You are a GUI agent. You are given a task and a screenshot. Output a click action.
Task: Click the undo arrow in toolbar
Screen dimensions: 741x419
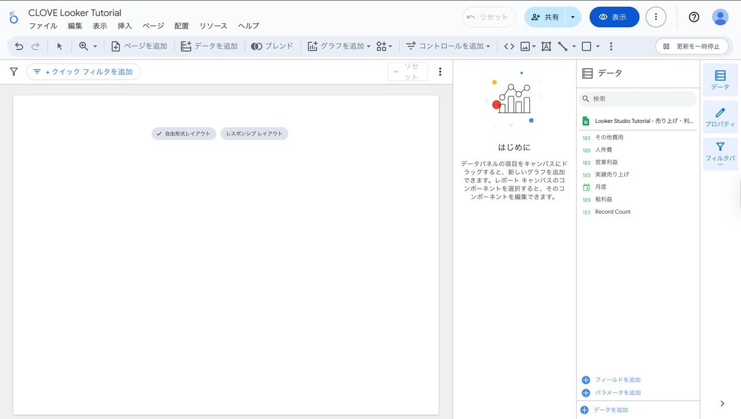point(19,46)
